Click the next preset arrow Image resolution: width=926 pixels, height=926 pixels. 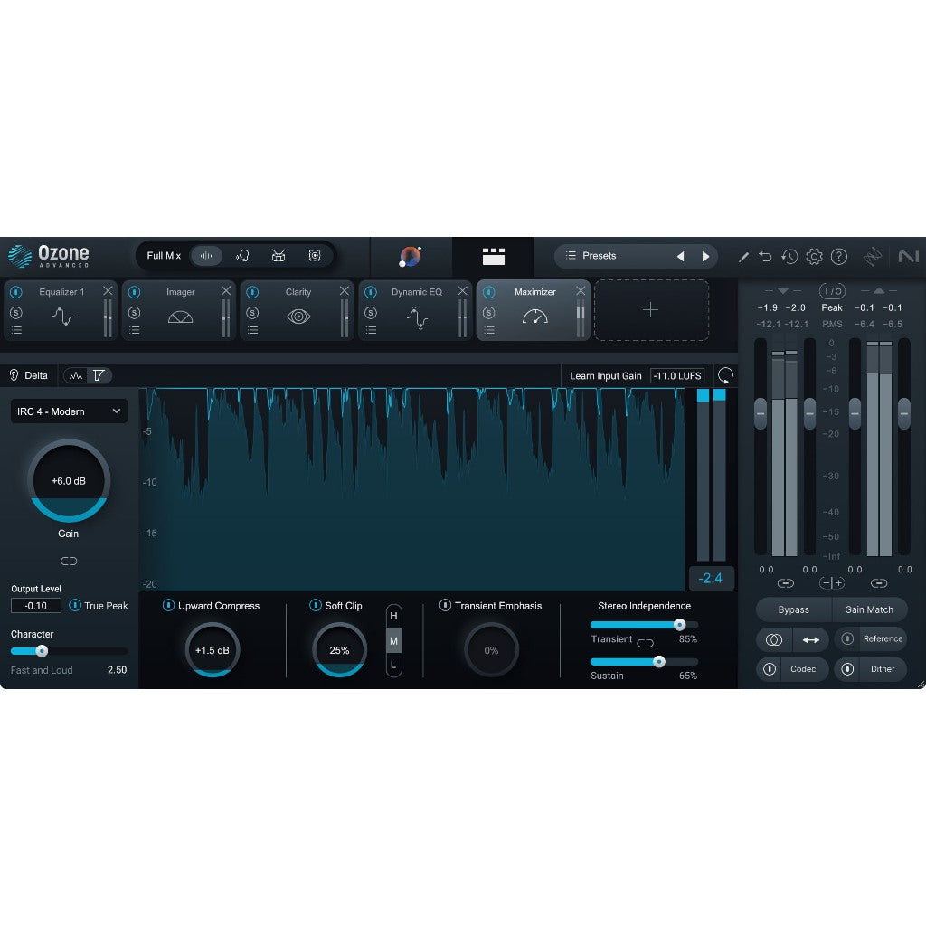(x=705, y=256)
